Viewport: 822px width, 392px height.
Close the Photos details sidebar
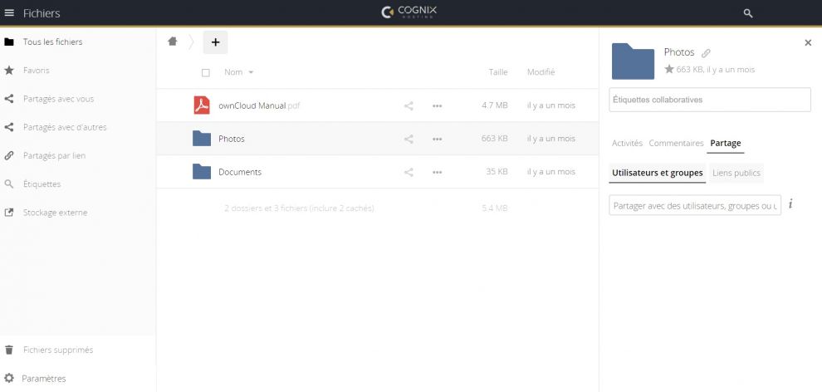point(808,43)
